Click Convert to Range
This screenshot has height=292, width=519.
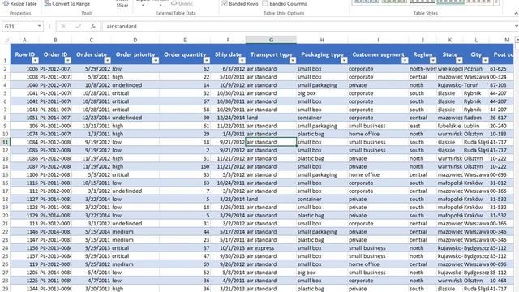(67, 3)
